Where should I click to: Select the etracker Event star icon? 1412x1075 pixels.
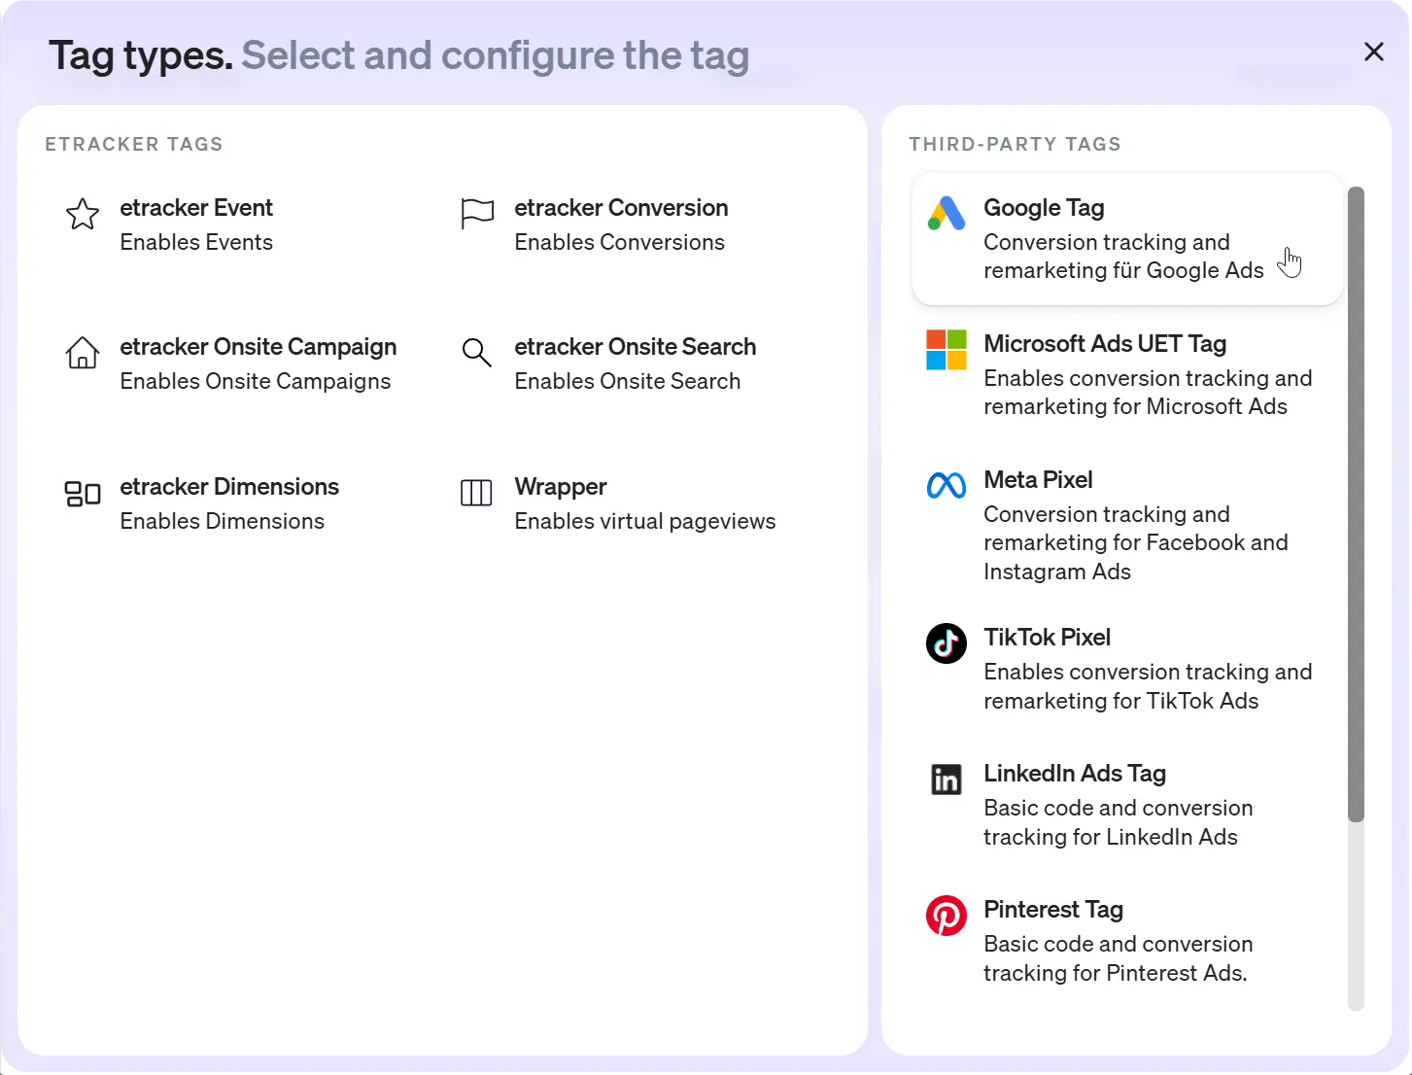click(x=82, y=214)
